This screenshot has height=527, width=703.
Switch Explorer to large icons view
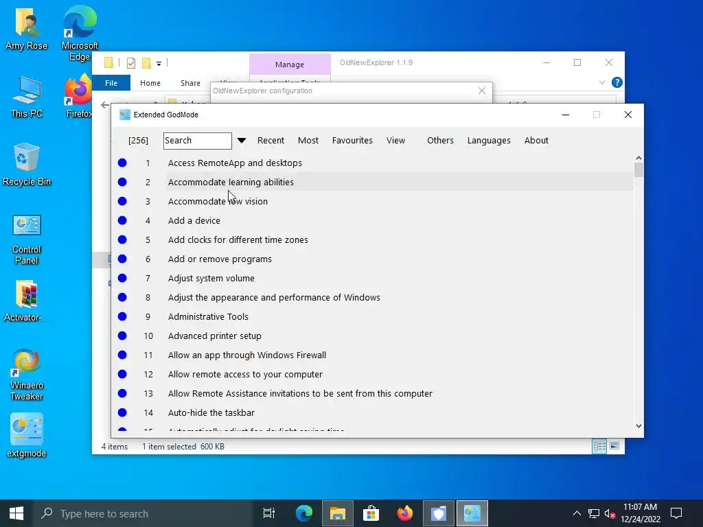click(x=614, y=446)
